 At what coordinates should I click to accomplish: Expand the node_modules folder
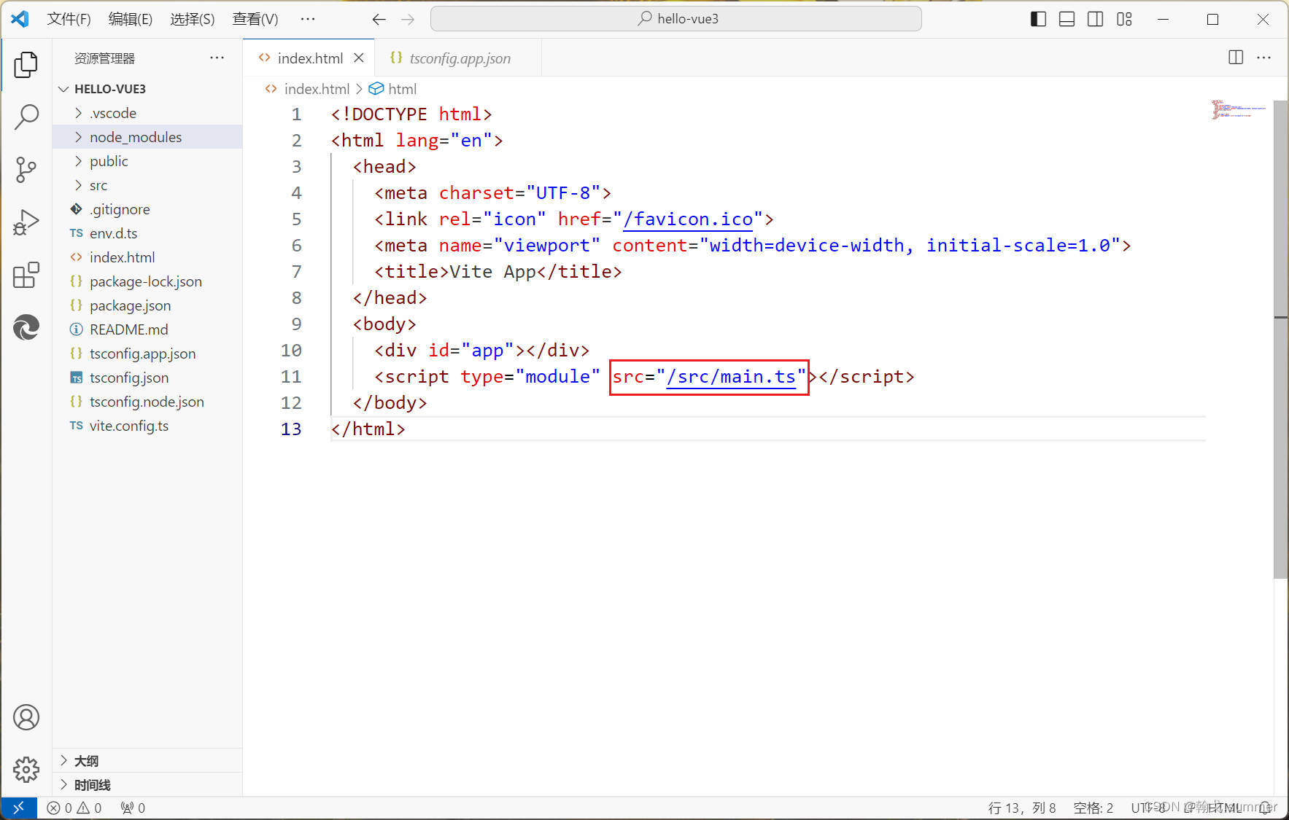click(135, 137)
